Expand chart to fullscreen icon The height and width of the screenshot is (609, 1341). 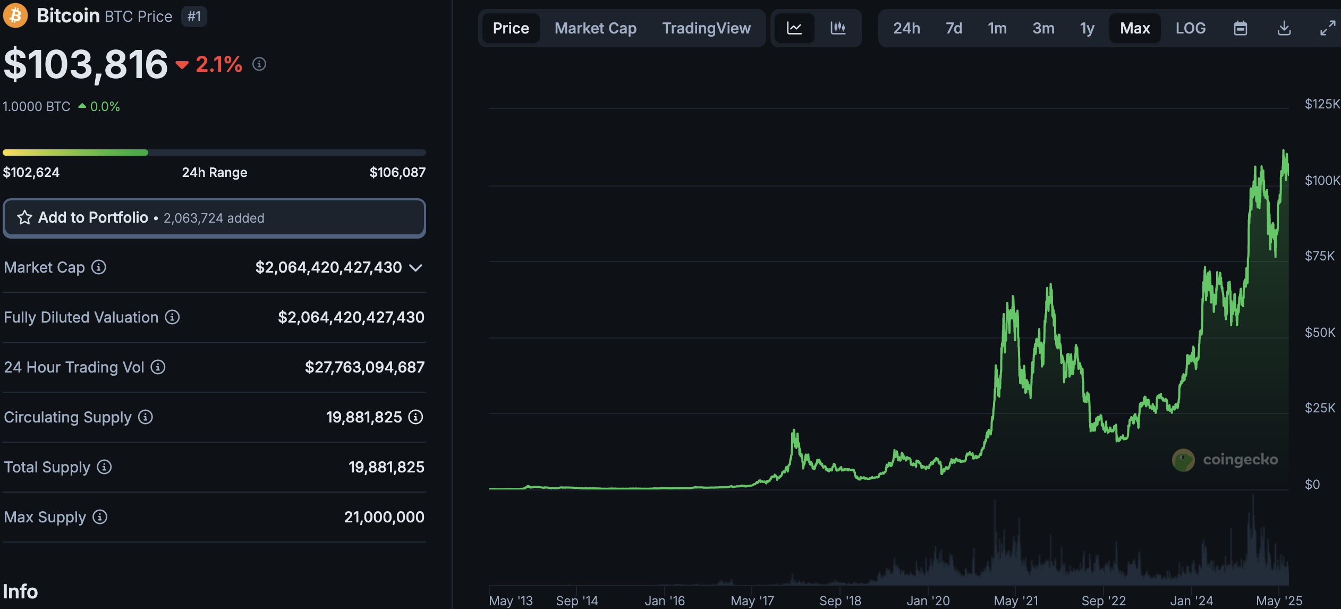(x=1328, y=28)
